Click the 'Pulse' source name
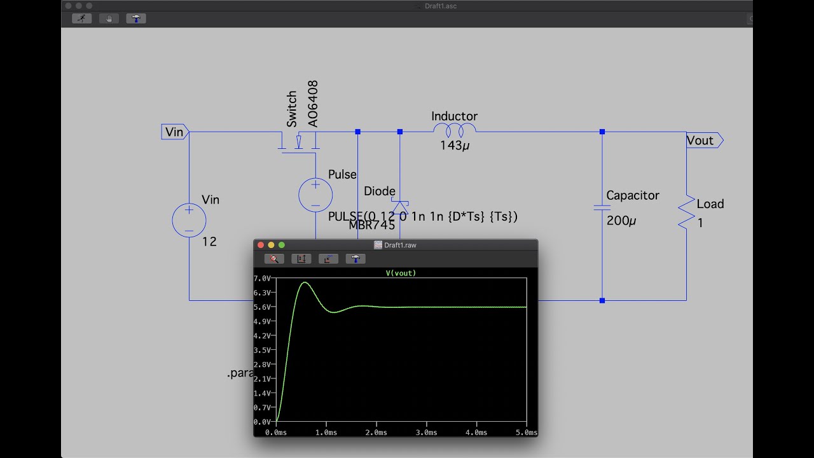814x458 pixels. [342, 174]
